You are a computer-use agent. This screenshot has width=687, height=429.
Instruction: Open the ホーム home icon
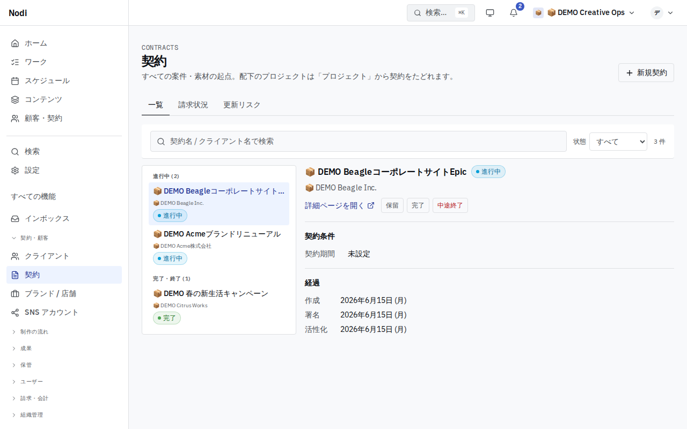click(15, 43)
